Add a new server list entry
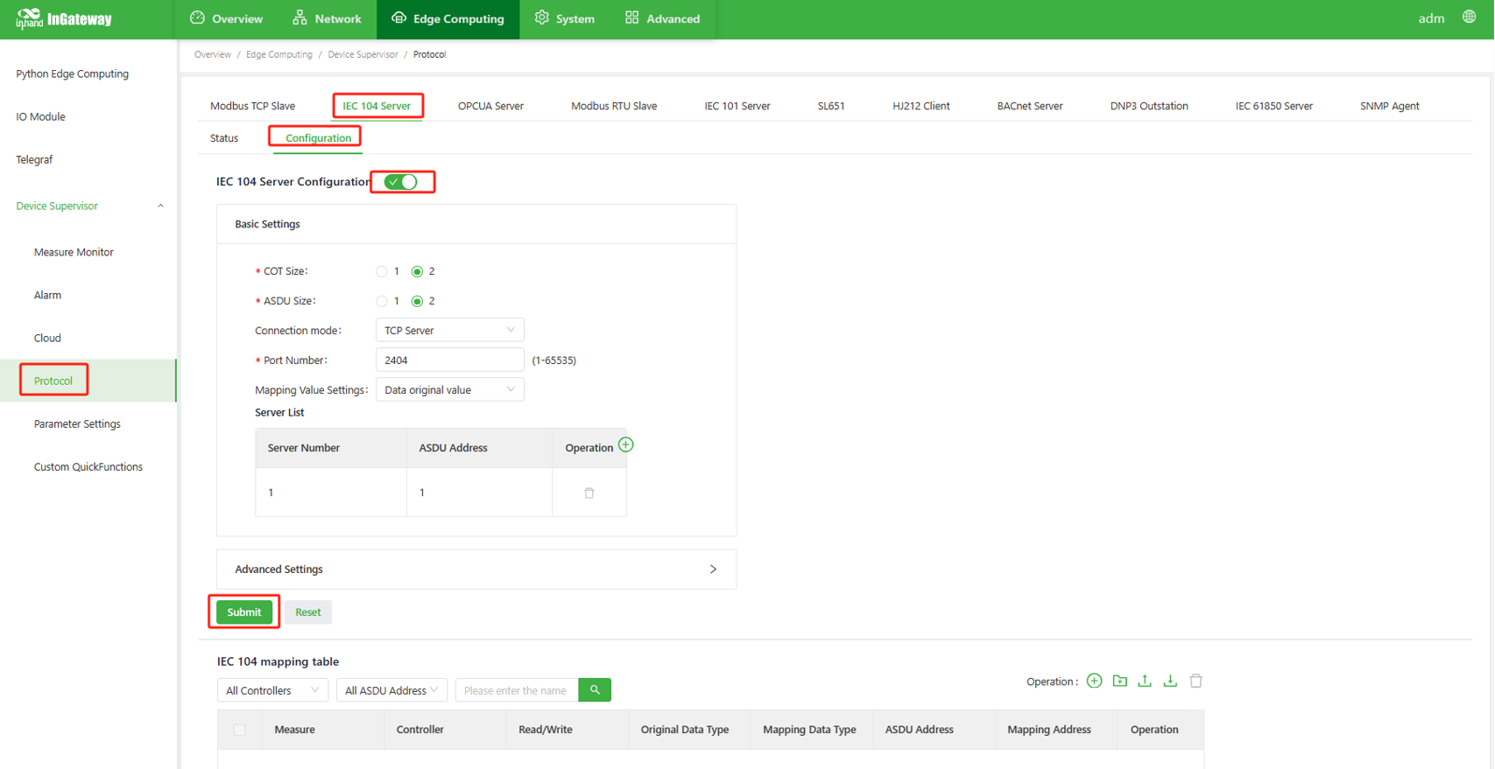Screen dimensions: 1495x769 point(625,444)
